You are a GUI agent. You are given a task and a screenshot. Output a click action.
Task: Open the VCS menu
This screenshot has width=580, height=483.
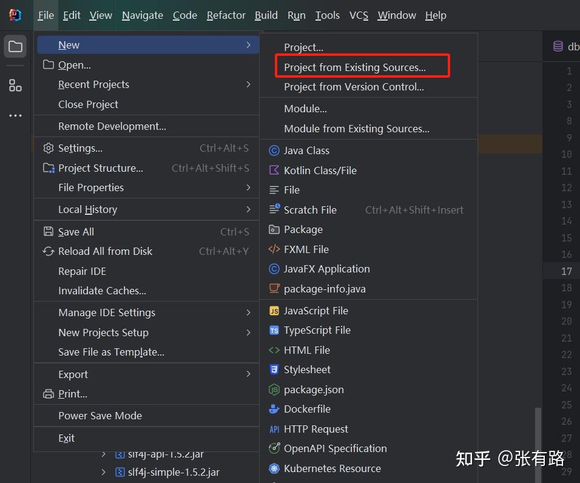tap(359, 15)
